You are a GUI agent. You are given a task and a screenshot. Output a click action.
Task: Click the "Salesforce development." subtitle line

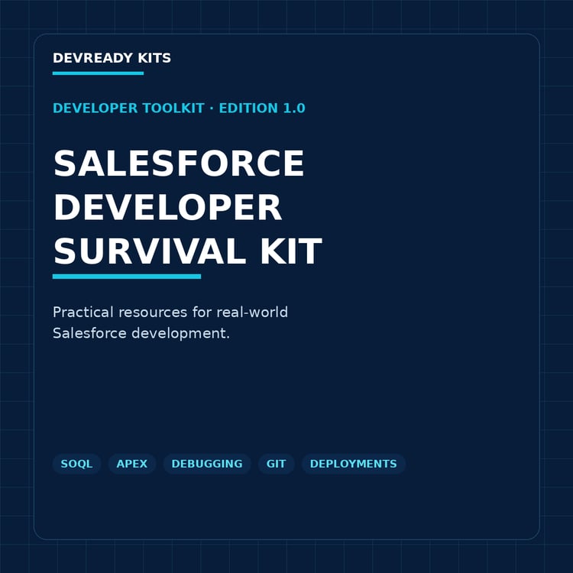click(141, 333)
